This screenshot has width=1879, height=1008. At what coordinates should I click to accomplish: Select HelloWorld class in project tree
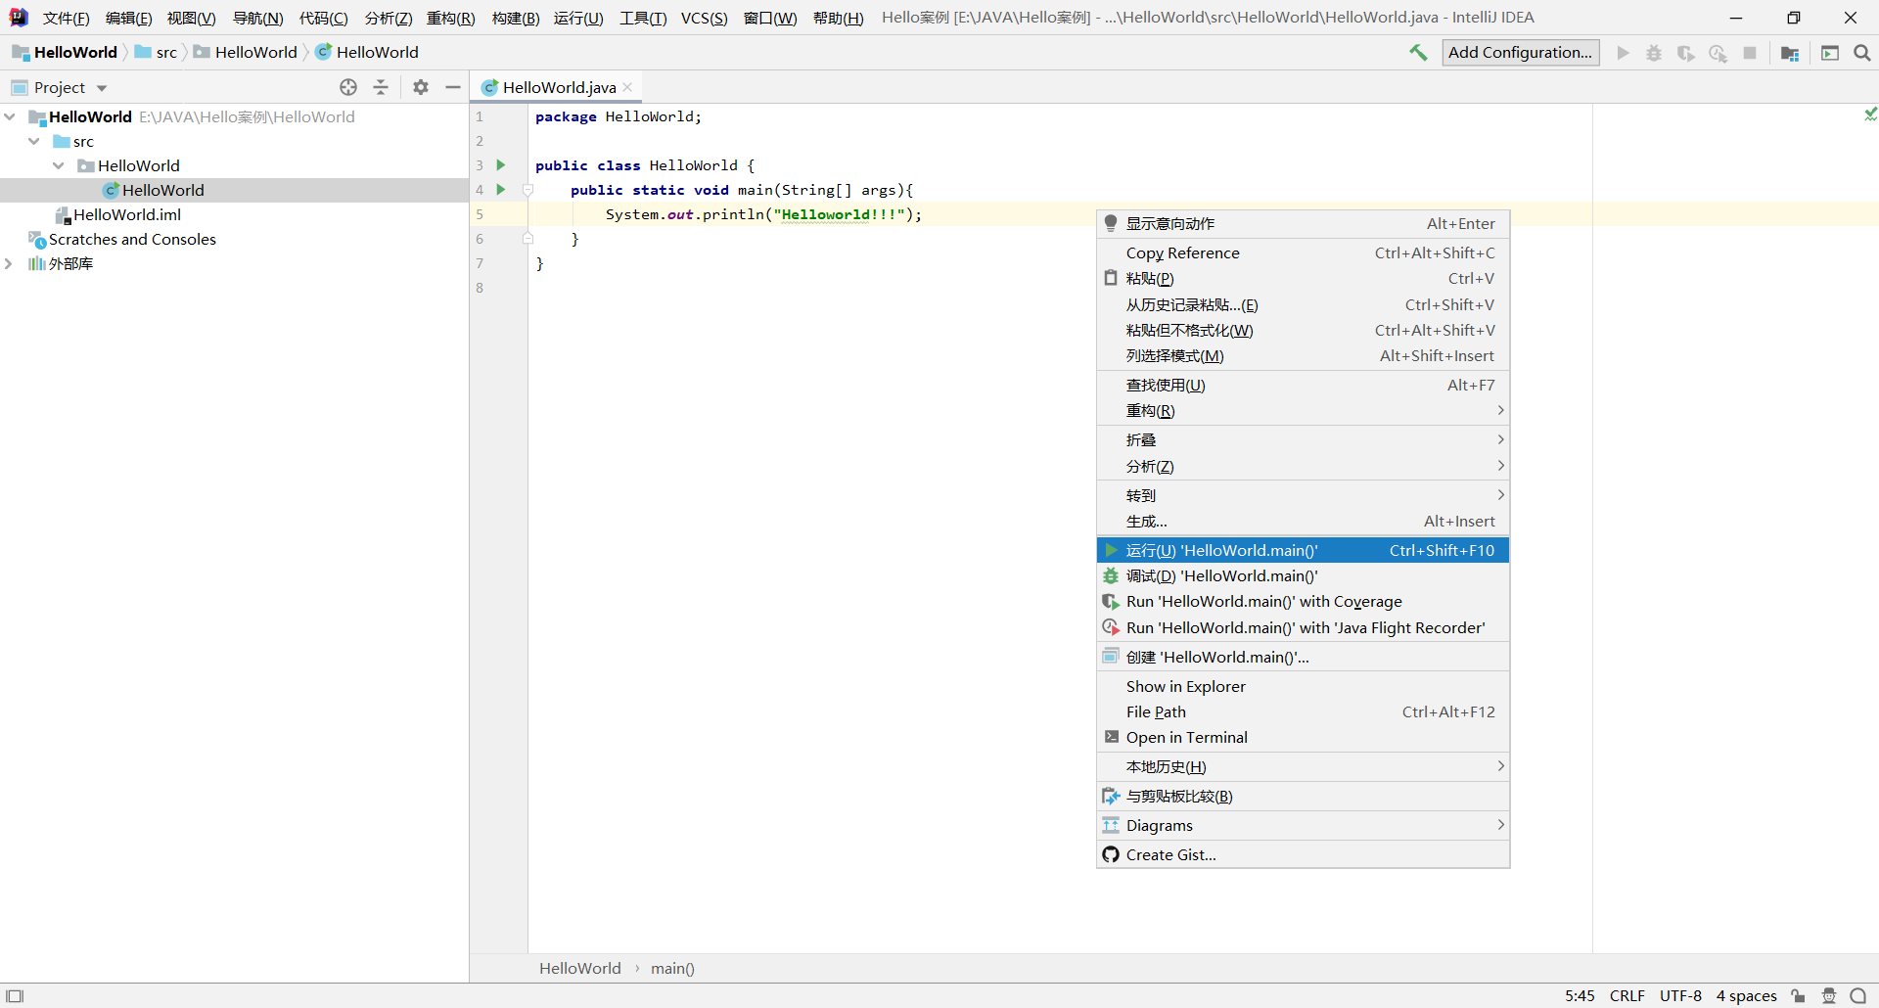(x=235, y=190)
